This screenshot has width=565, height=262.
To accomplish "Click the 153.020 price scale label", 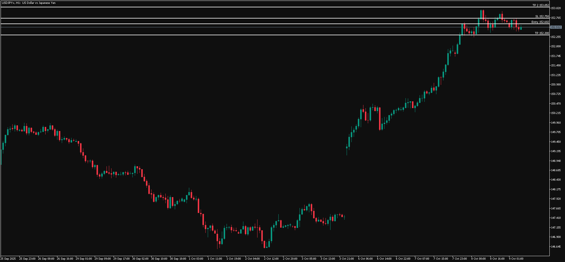I will click(556, 8).
